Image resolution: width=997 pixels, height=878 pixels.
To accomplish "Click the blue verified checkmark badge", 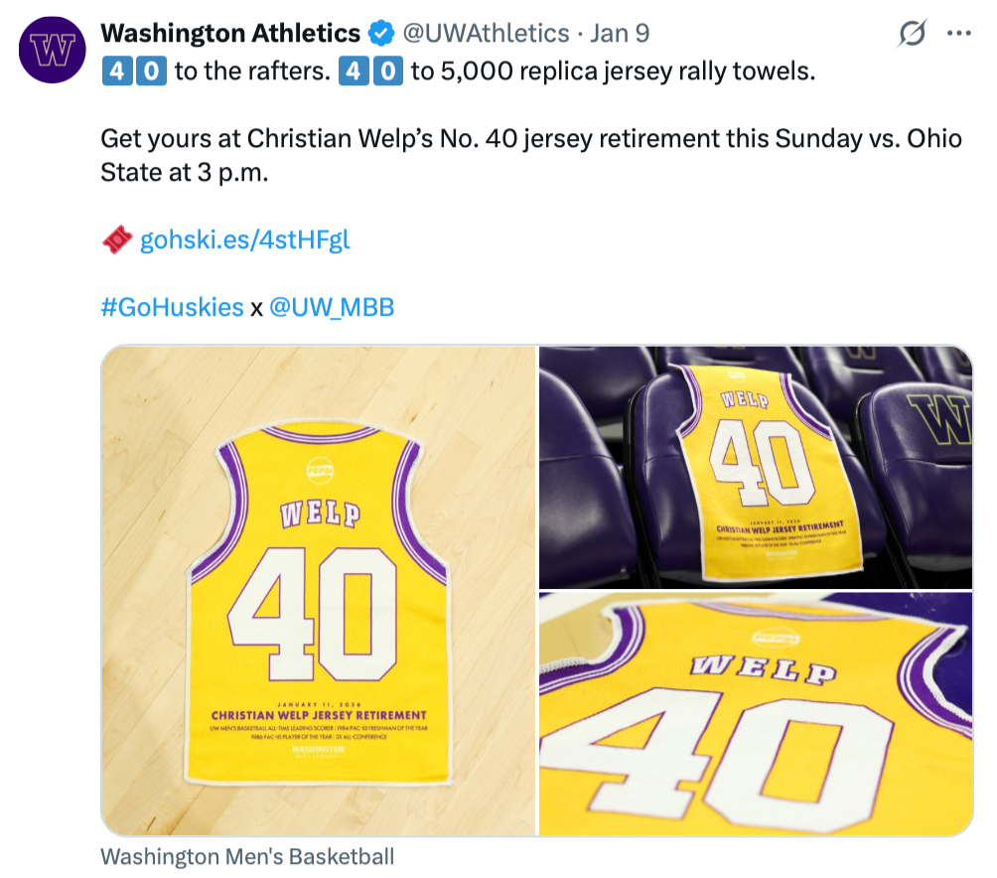I will pyautogui.click(x=380, y=34).
